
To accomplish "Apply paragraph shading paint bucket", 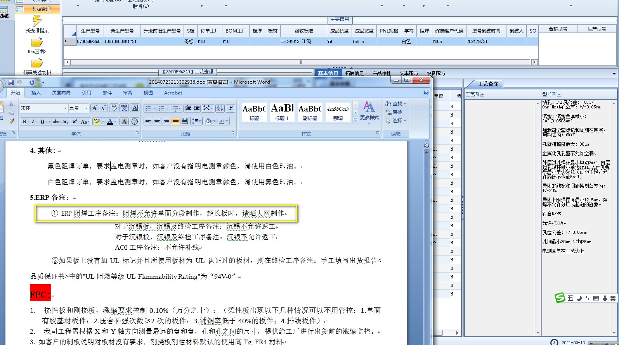I will (208, 121).
